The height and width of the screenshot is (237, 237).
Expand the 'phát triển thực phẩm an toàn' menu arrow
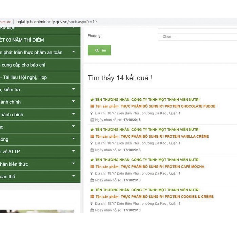click(74, 52)
